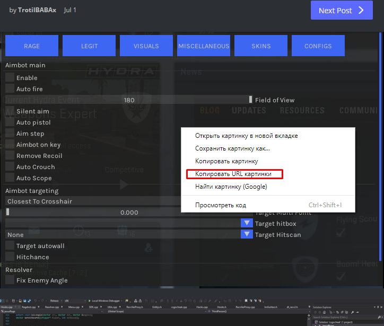Select the MISCELLANEOUS tab
The width and height of the screenshot is (384, 326).
click(204, 46)
